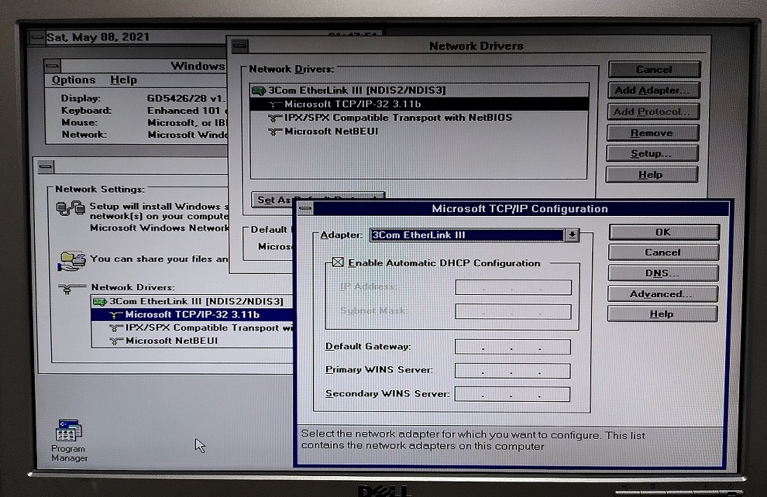Select Microsoft TCP/IP-32 3.11b in Network Drivers dialog
The image size is (767, 497).
419,104
